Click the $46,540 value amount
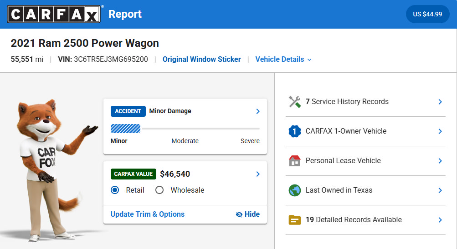 [x=175, y=174]
